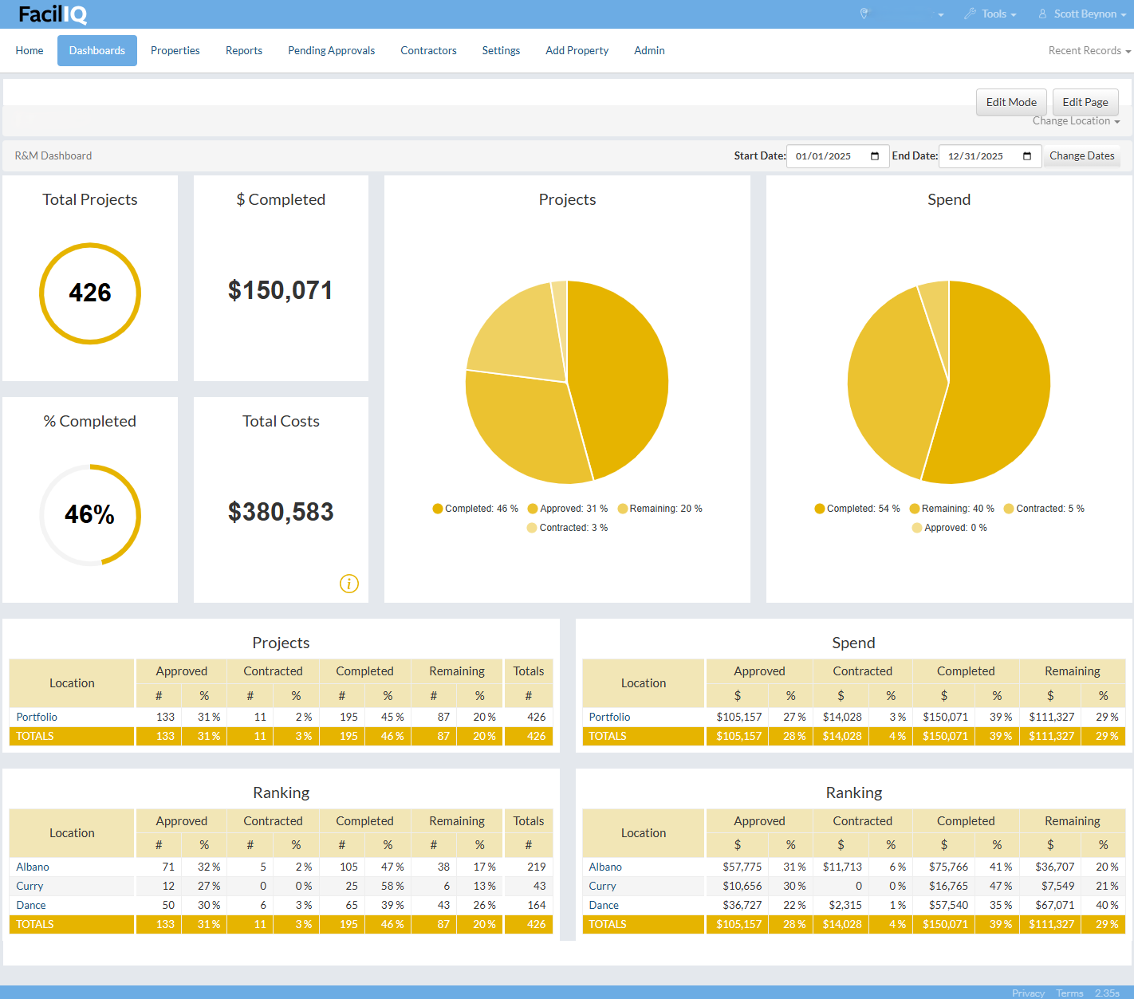This screenshot has width=1134, height=999.
Task: Switch to the Contractors tab
Action: [428, 51]
